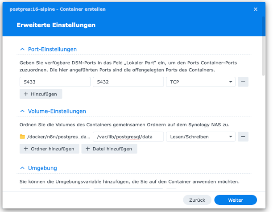Remove the volume mapping with minus icon
The width and height of the screenshot is (273, 212).
coord(243,137)
